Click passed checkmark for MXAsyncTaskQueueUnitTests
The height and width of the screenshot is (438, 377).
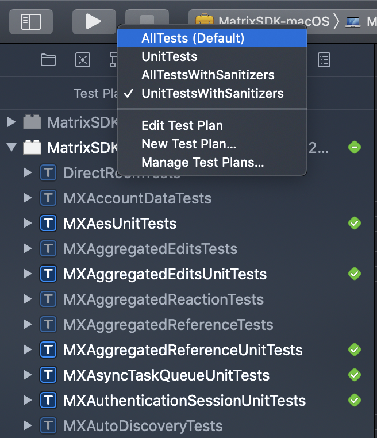pos(355,375)
